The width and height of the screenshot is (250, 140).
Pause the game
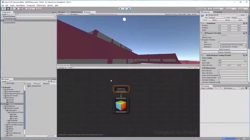[125, 9]
